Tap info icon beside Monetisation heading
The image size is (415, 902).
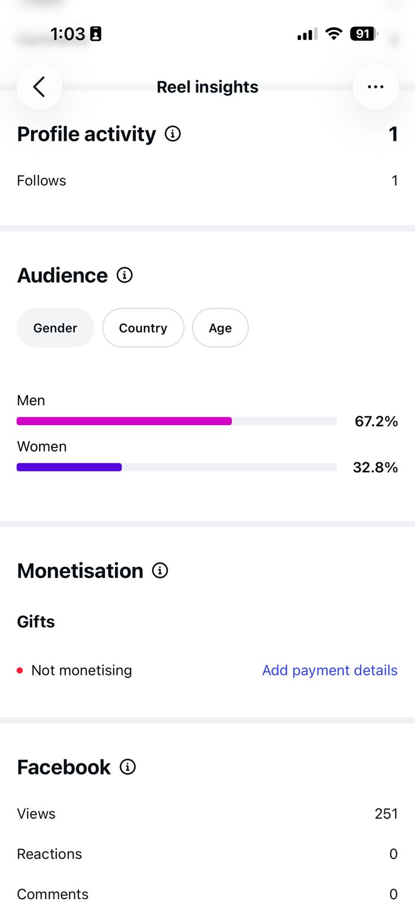160,571
